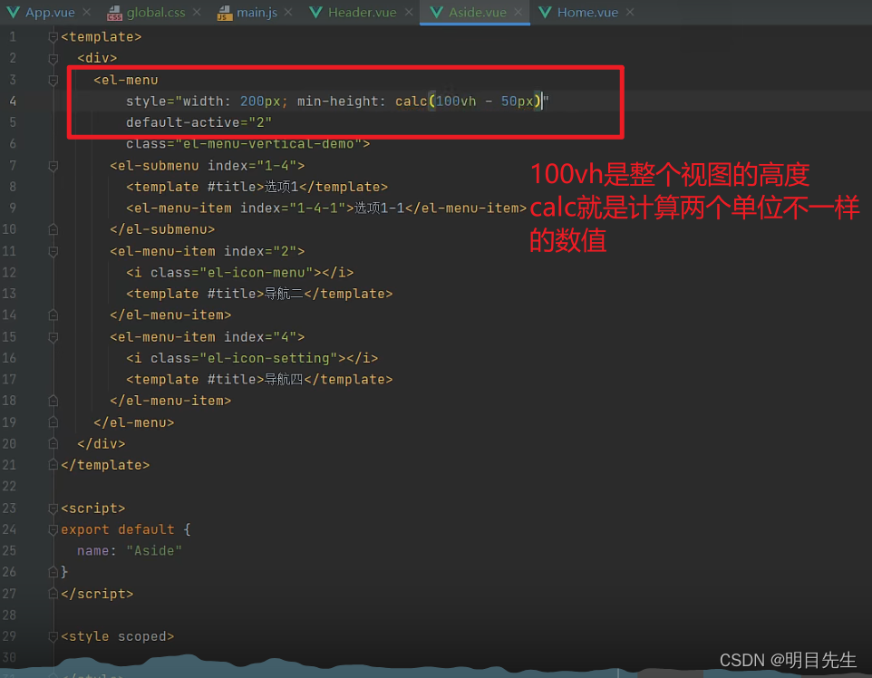Screen dimensions: 872x678
Task: Click the name: "Aside" property
Action: coord(130,550)
